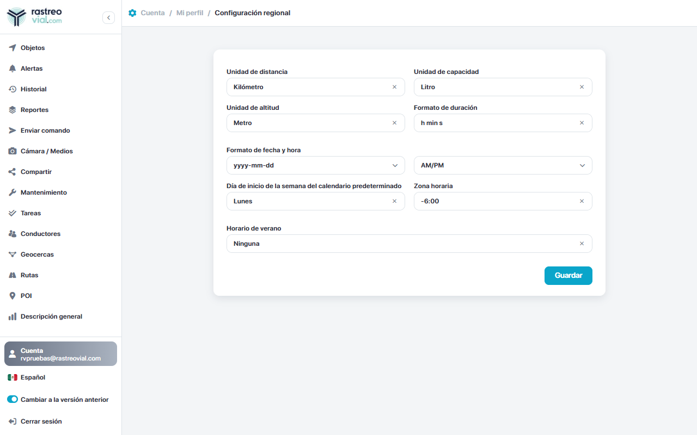This screenshot has height=435, width=697.
Task: Click the Reportes layers icon
Action: tap(13, 110)
